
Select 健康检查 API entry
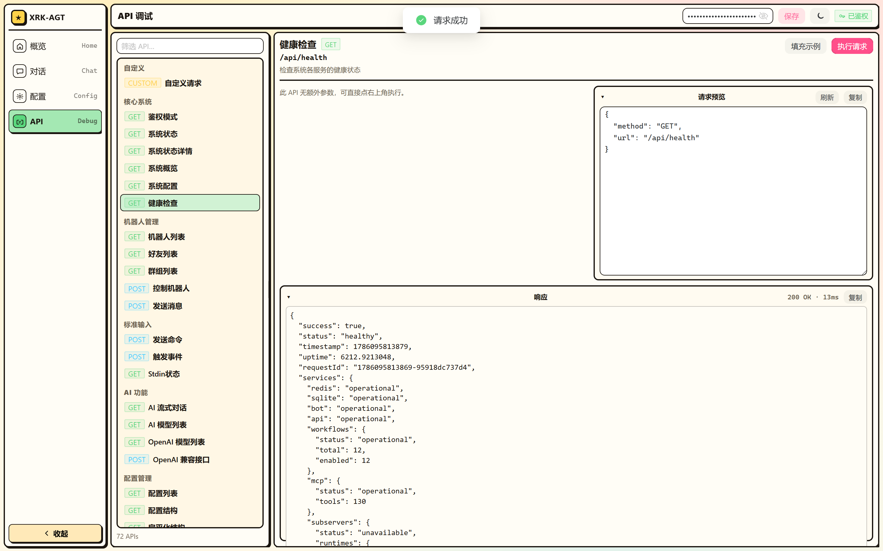(190, 203)
